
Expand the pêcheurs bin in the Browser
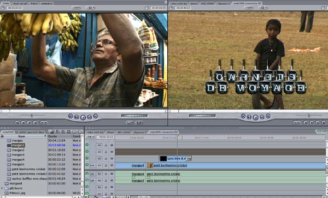pos(2,188)
